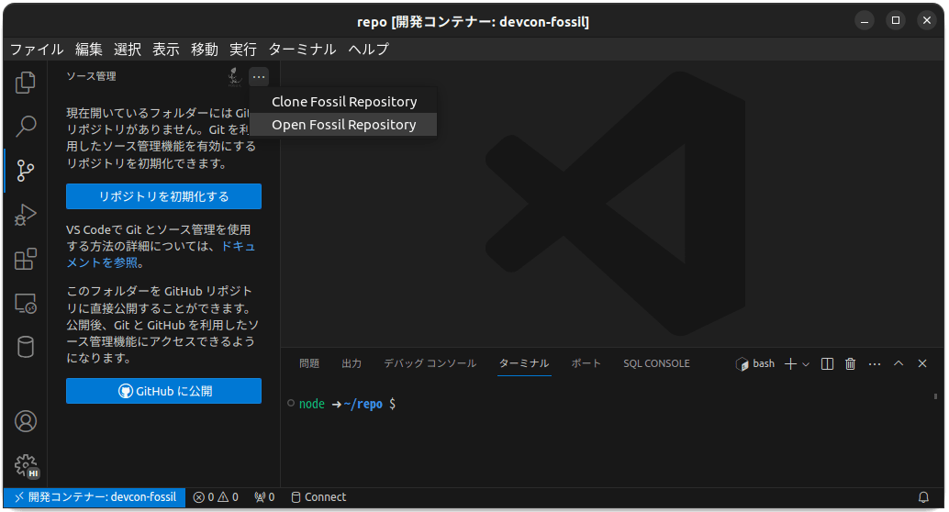Open the 移動 menu
949x512 pixels.
(205, 49)
